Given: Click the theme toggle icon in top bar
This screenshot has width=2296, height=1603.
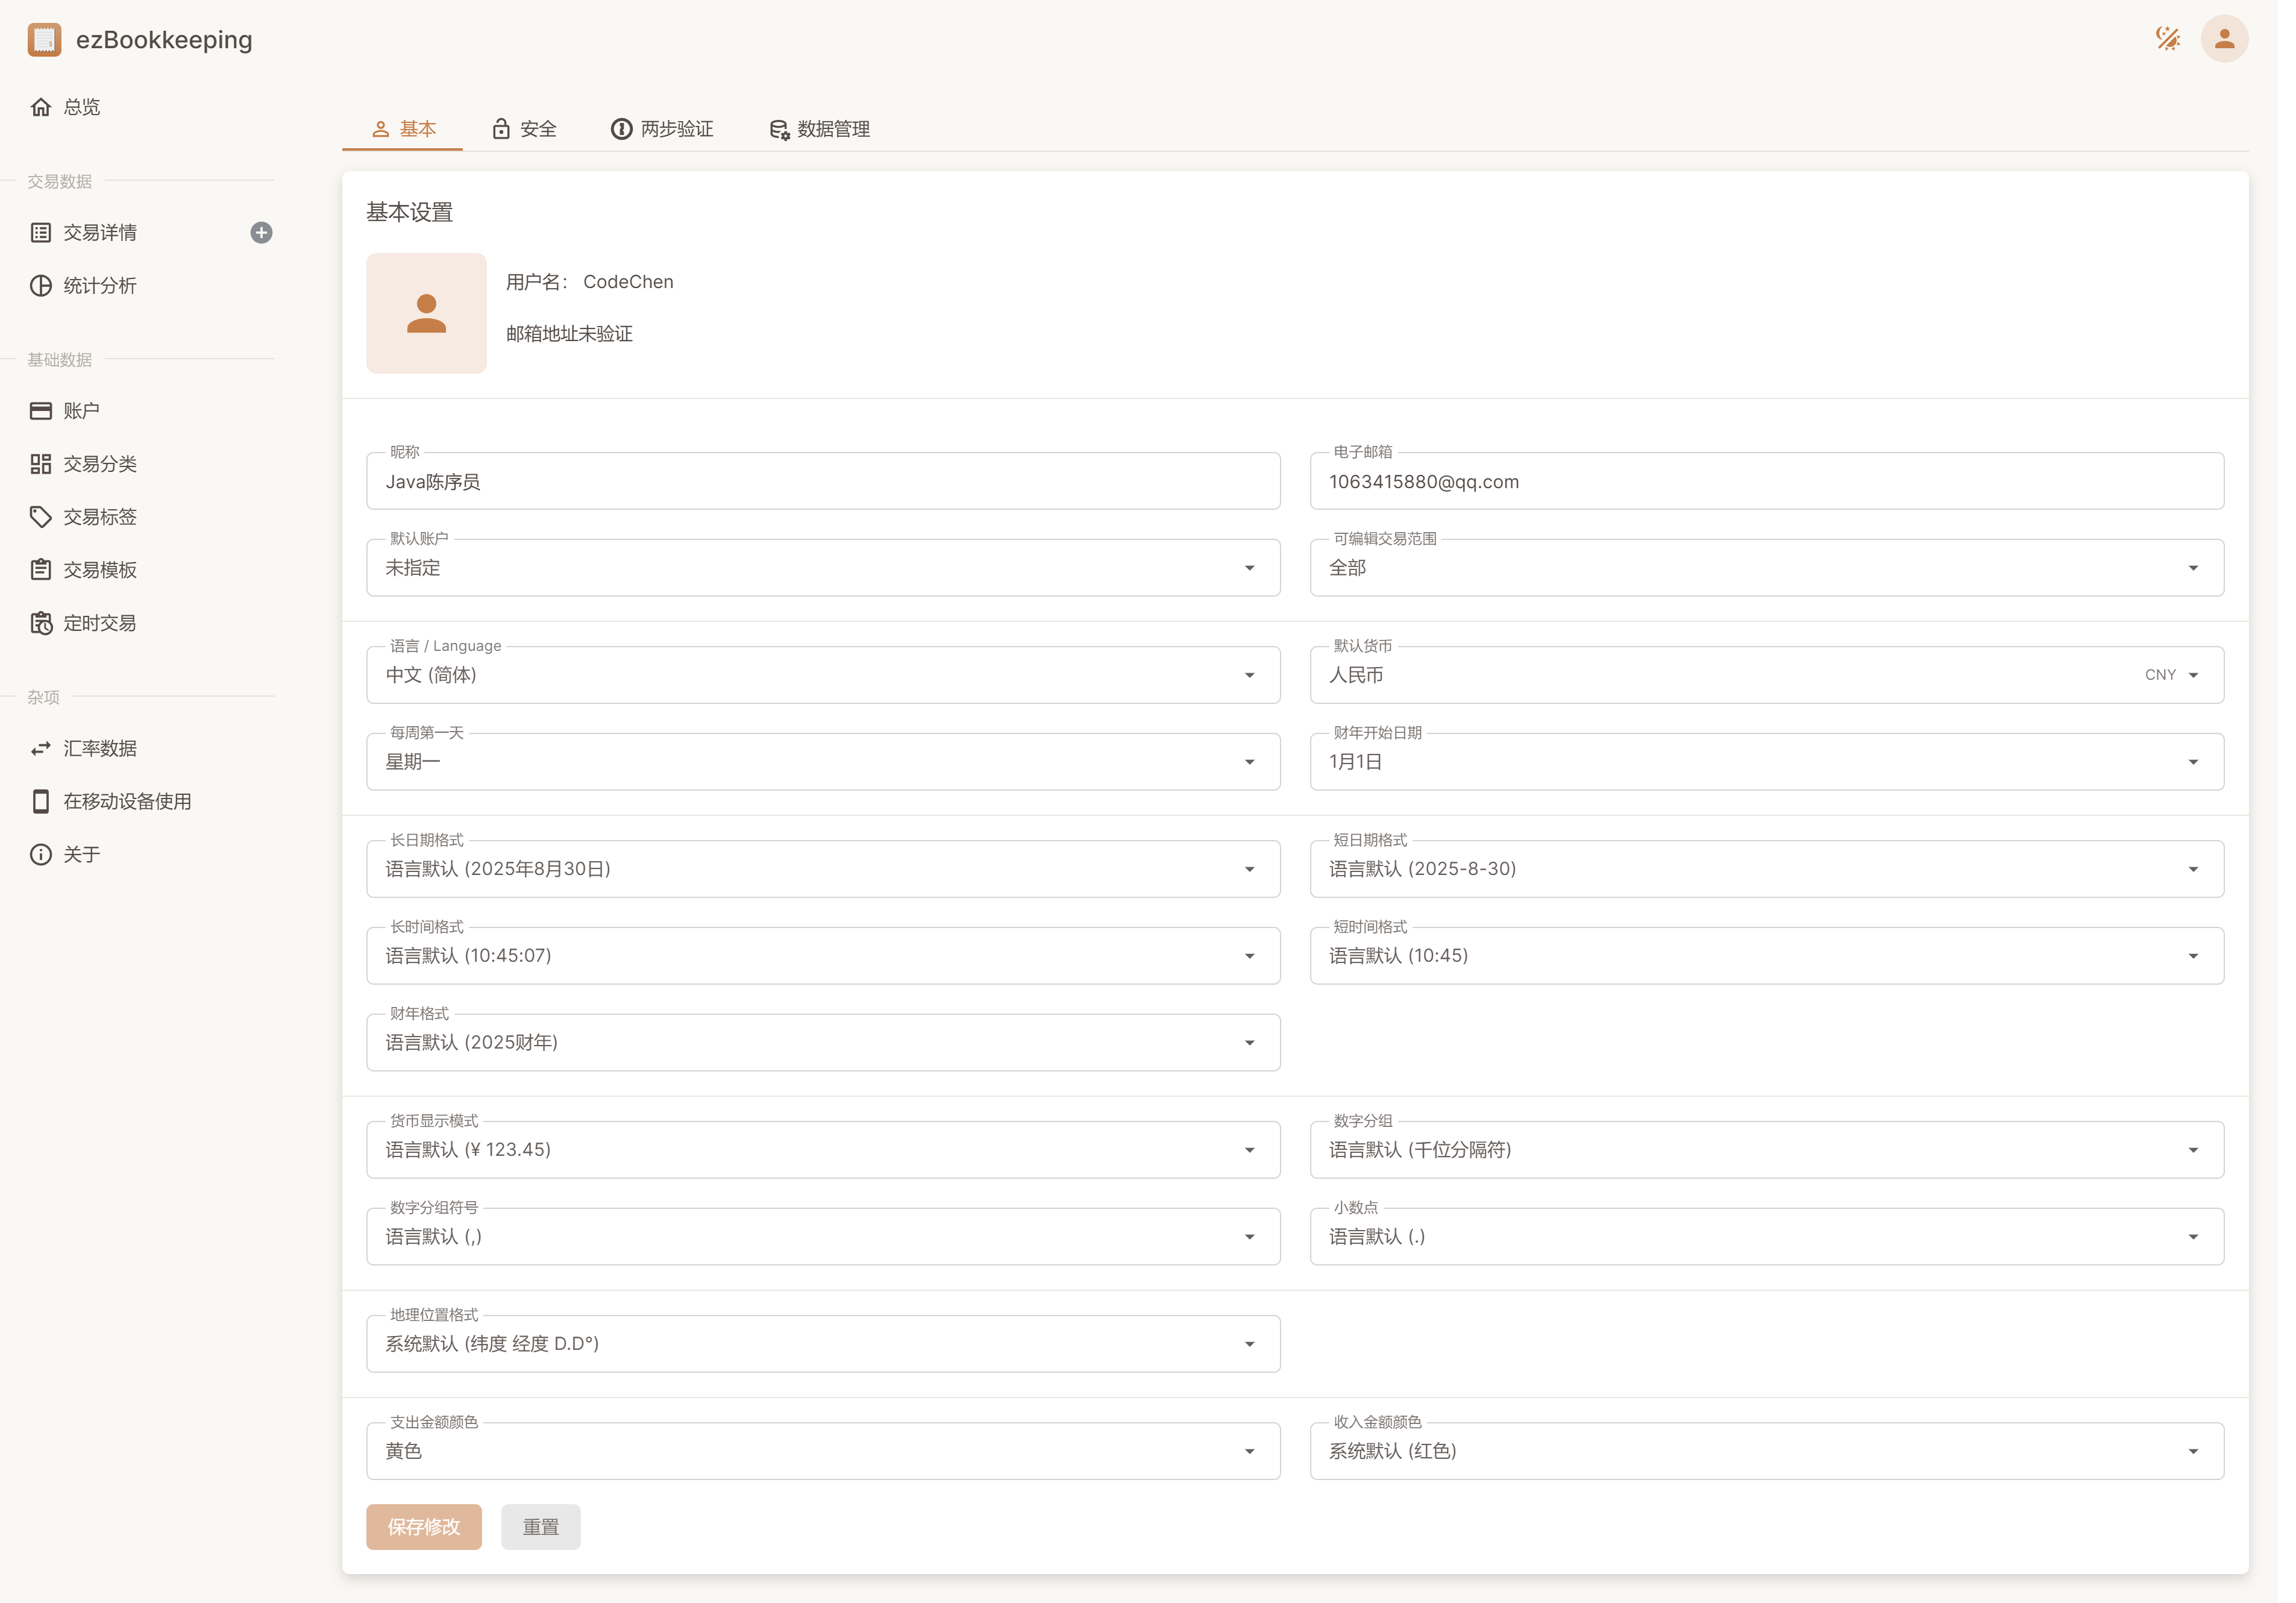Looking at the screenshot, I should pyautogui.click(x=2167, y=39).
